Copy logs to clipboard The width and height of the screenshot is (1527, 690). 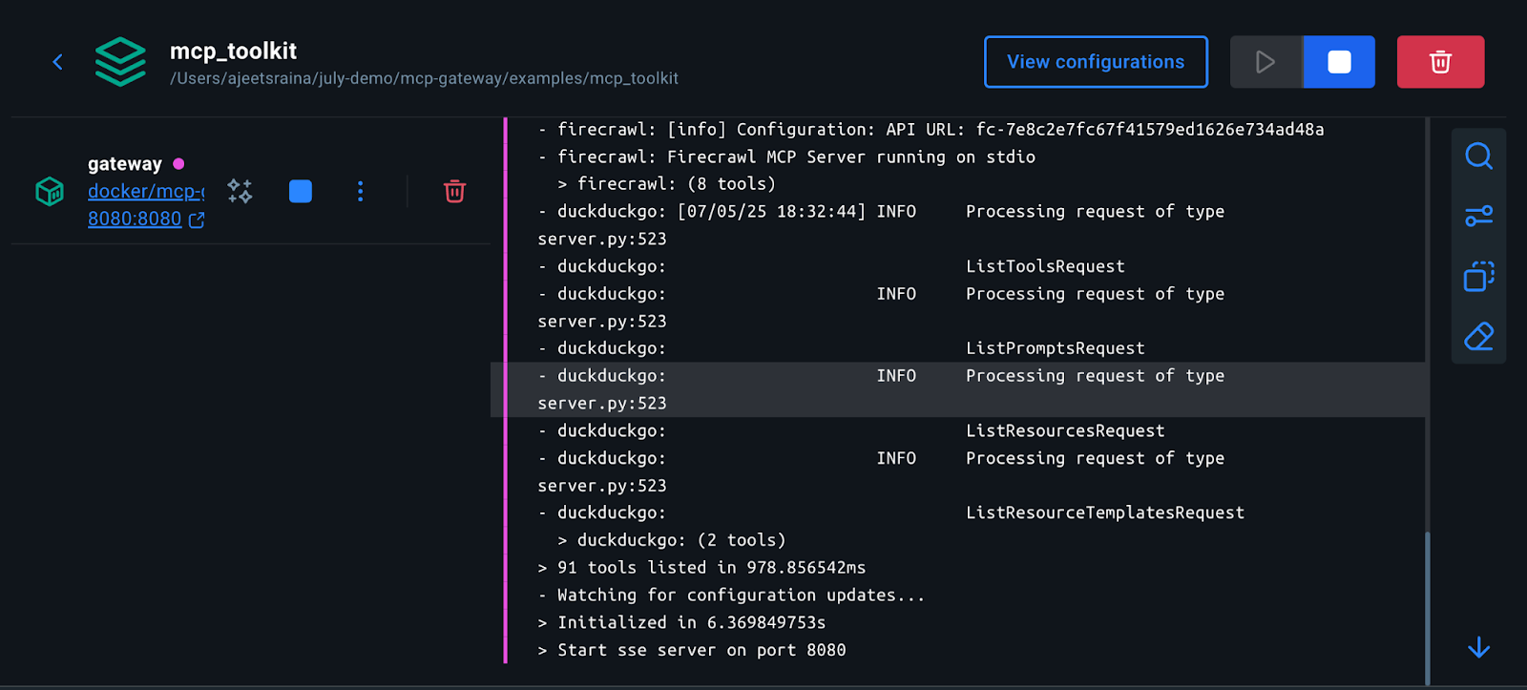click(1478, 276)
